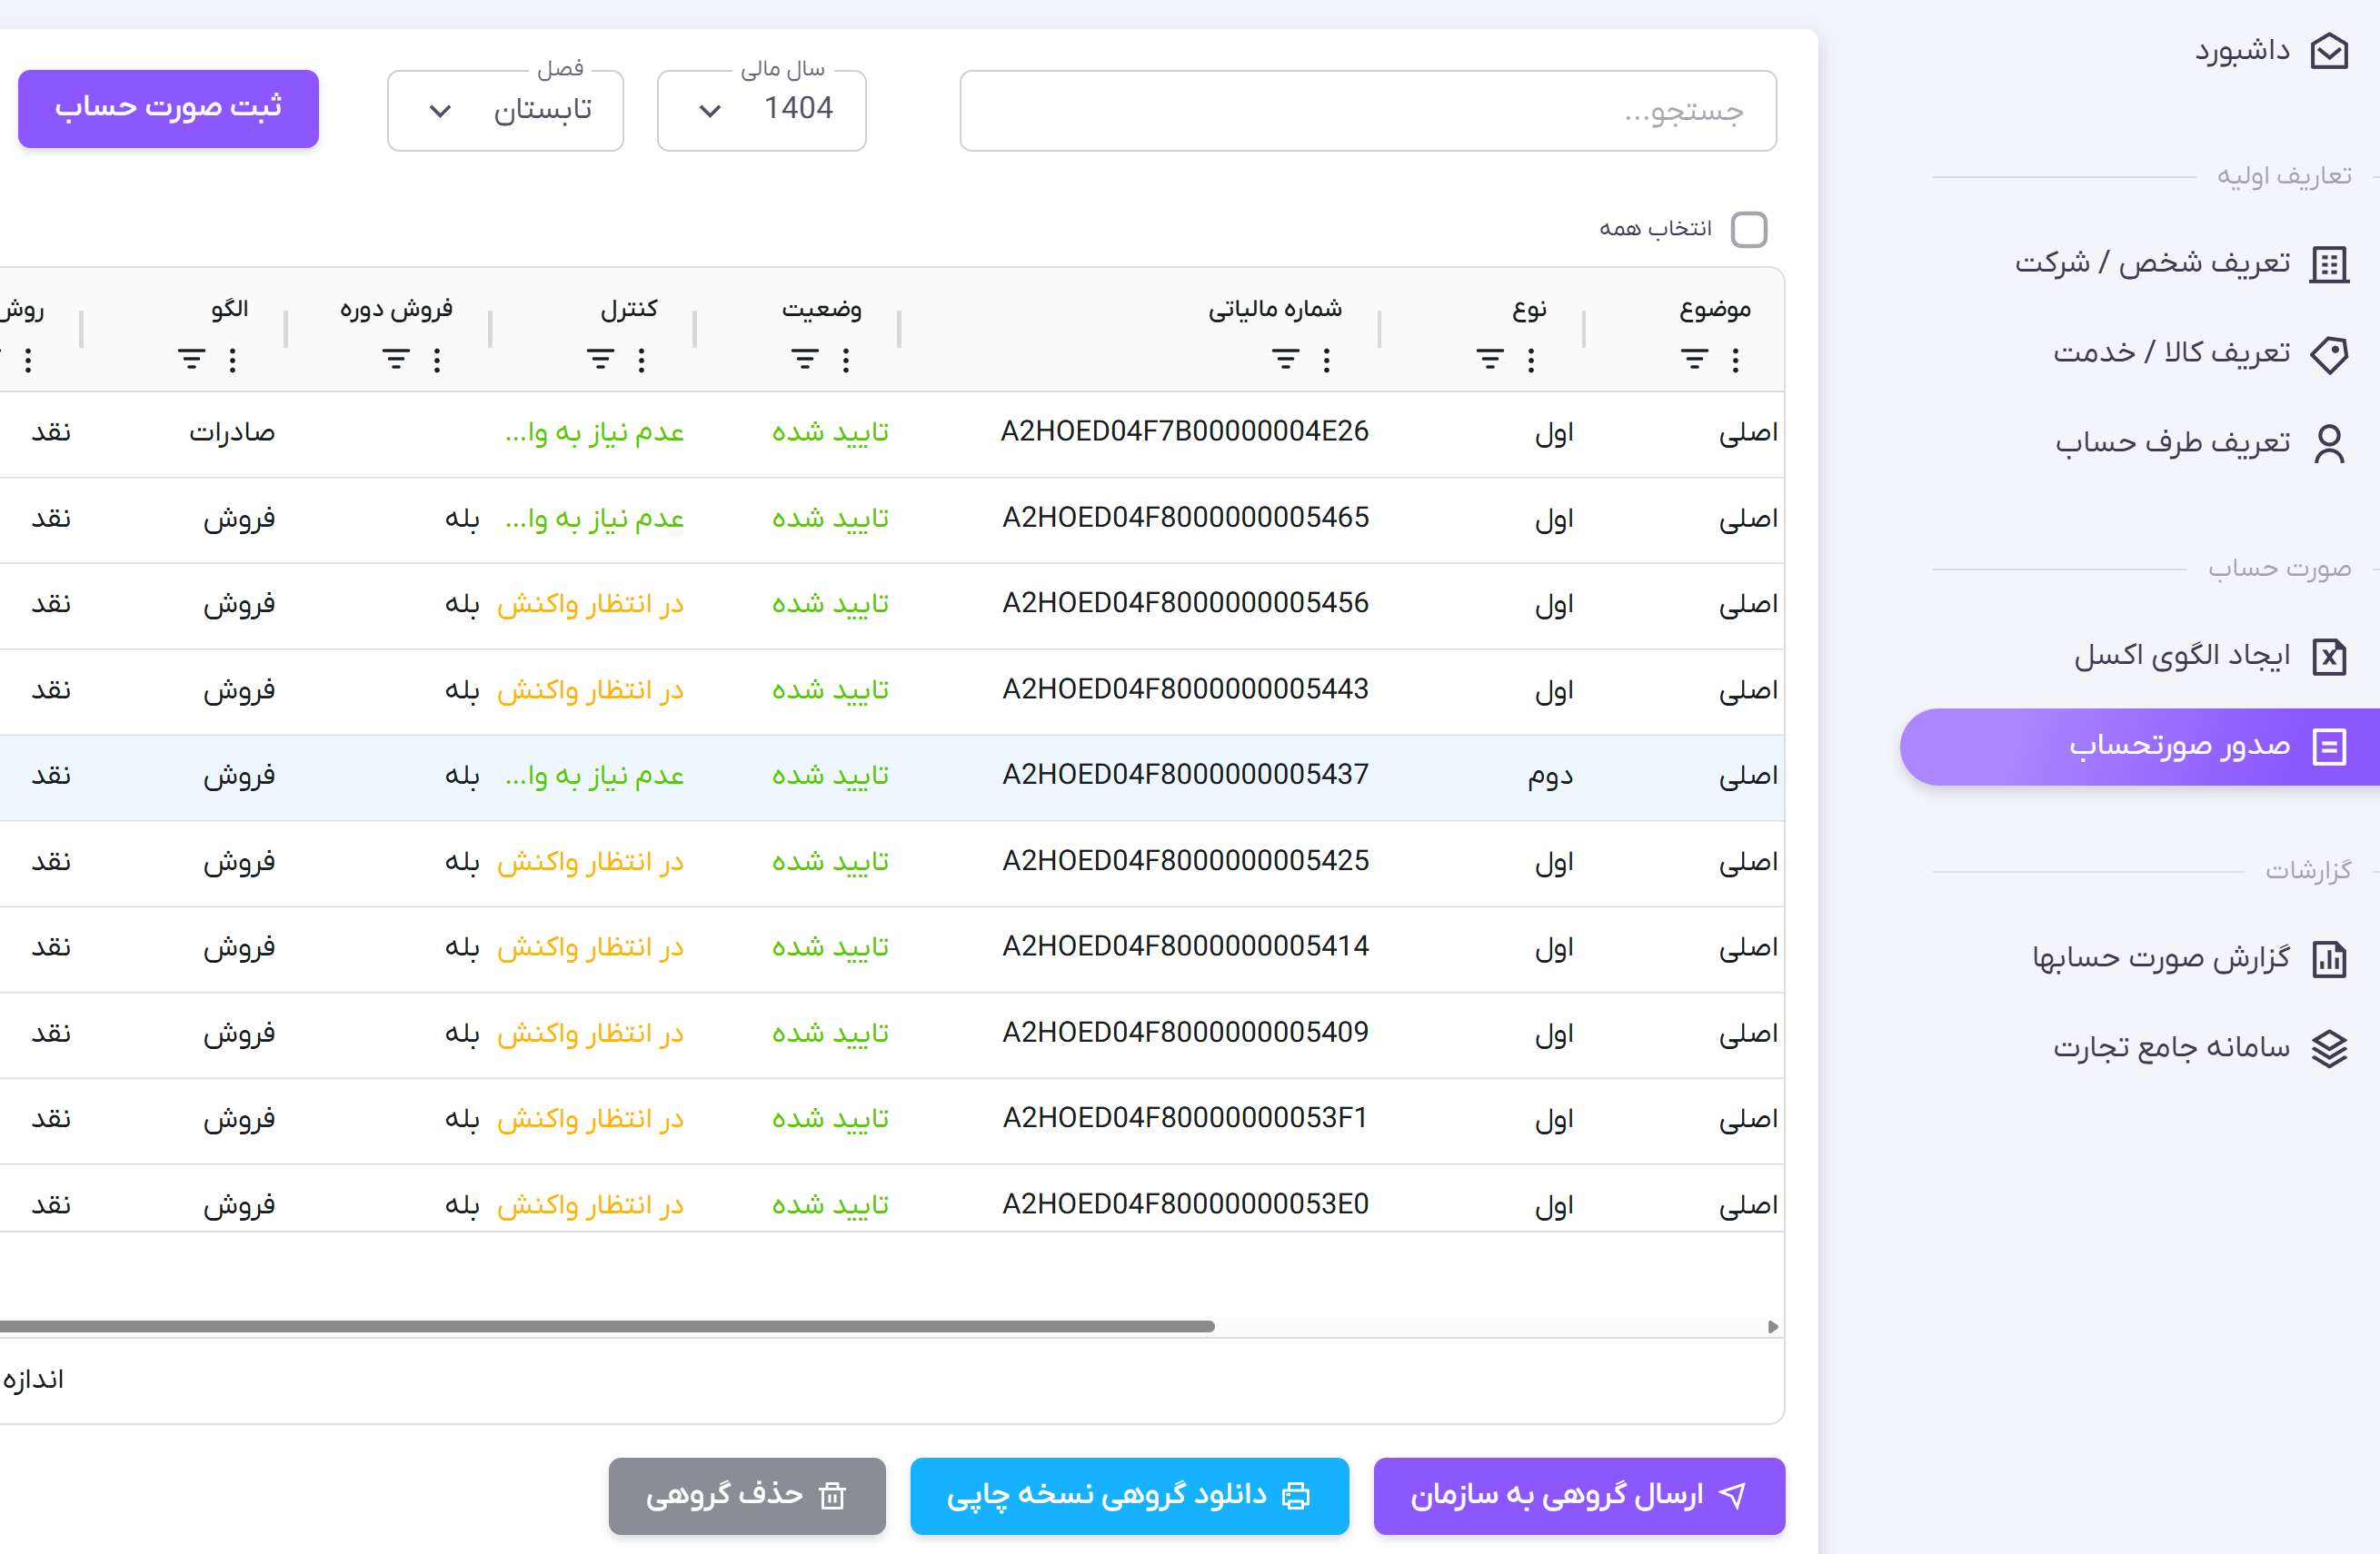Open the سال مالی 1404 dropdown
Viewport: 2380px width, 1554px height.
(x=761, y=110)
